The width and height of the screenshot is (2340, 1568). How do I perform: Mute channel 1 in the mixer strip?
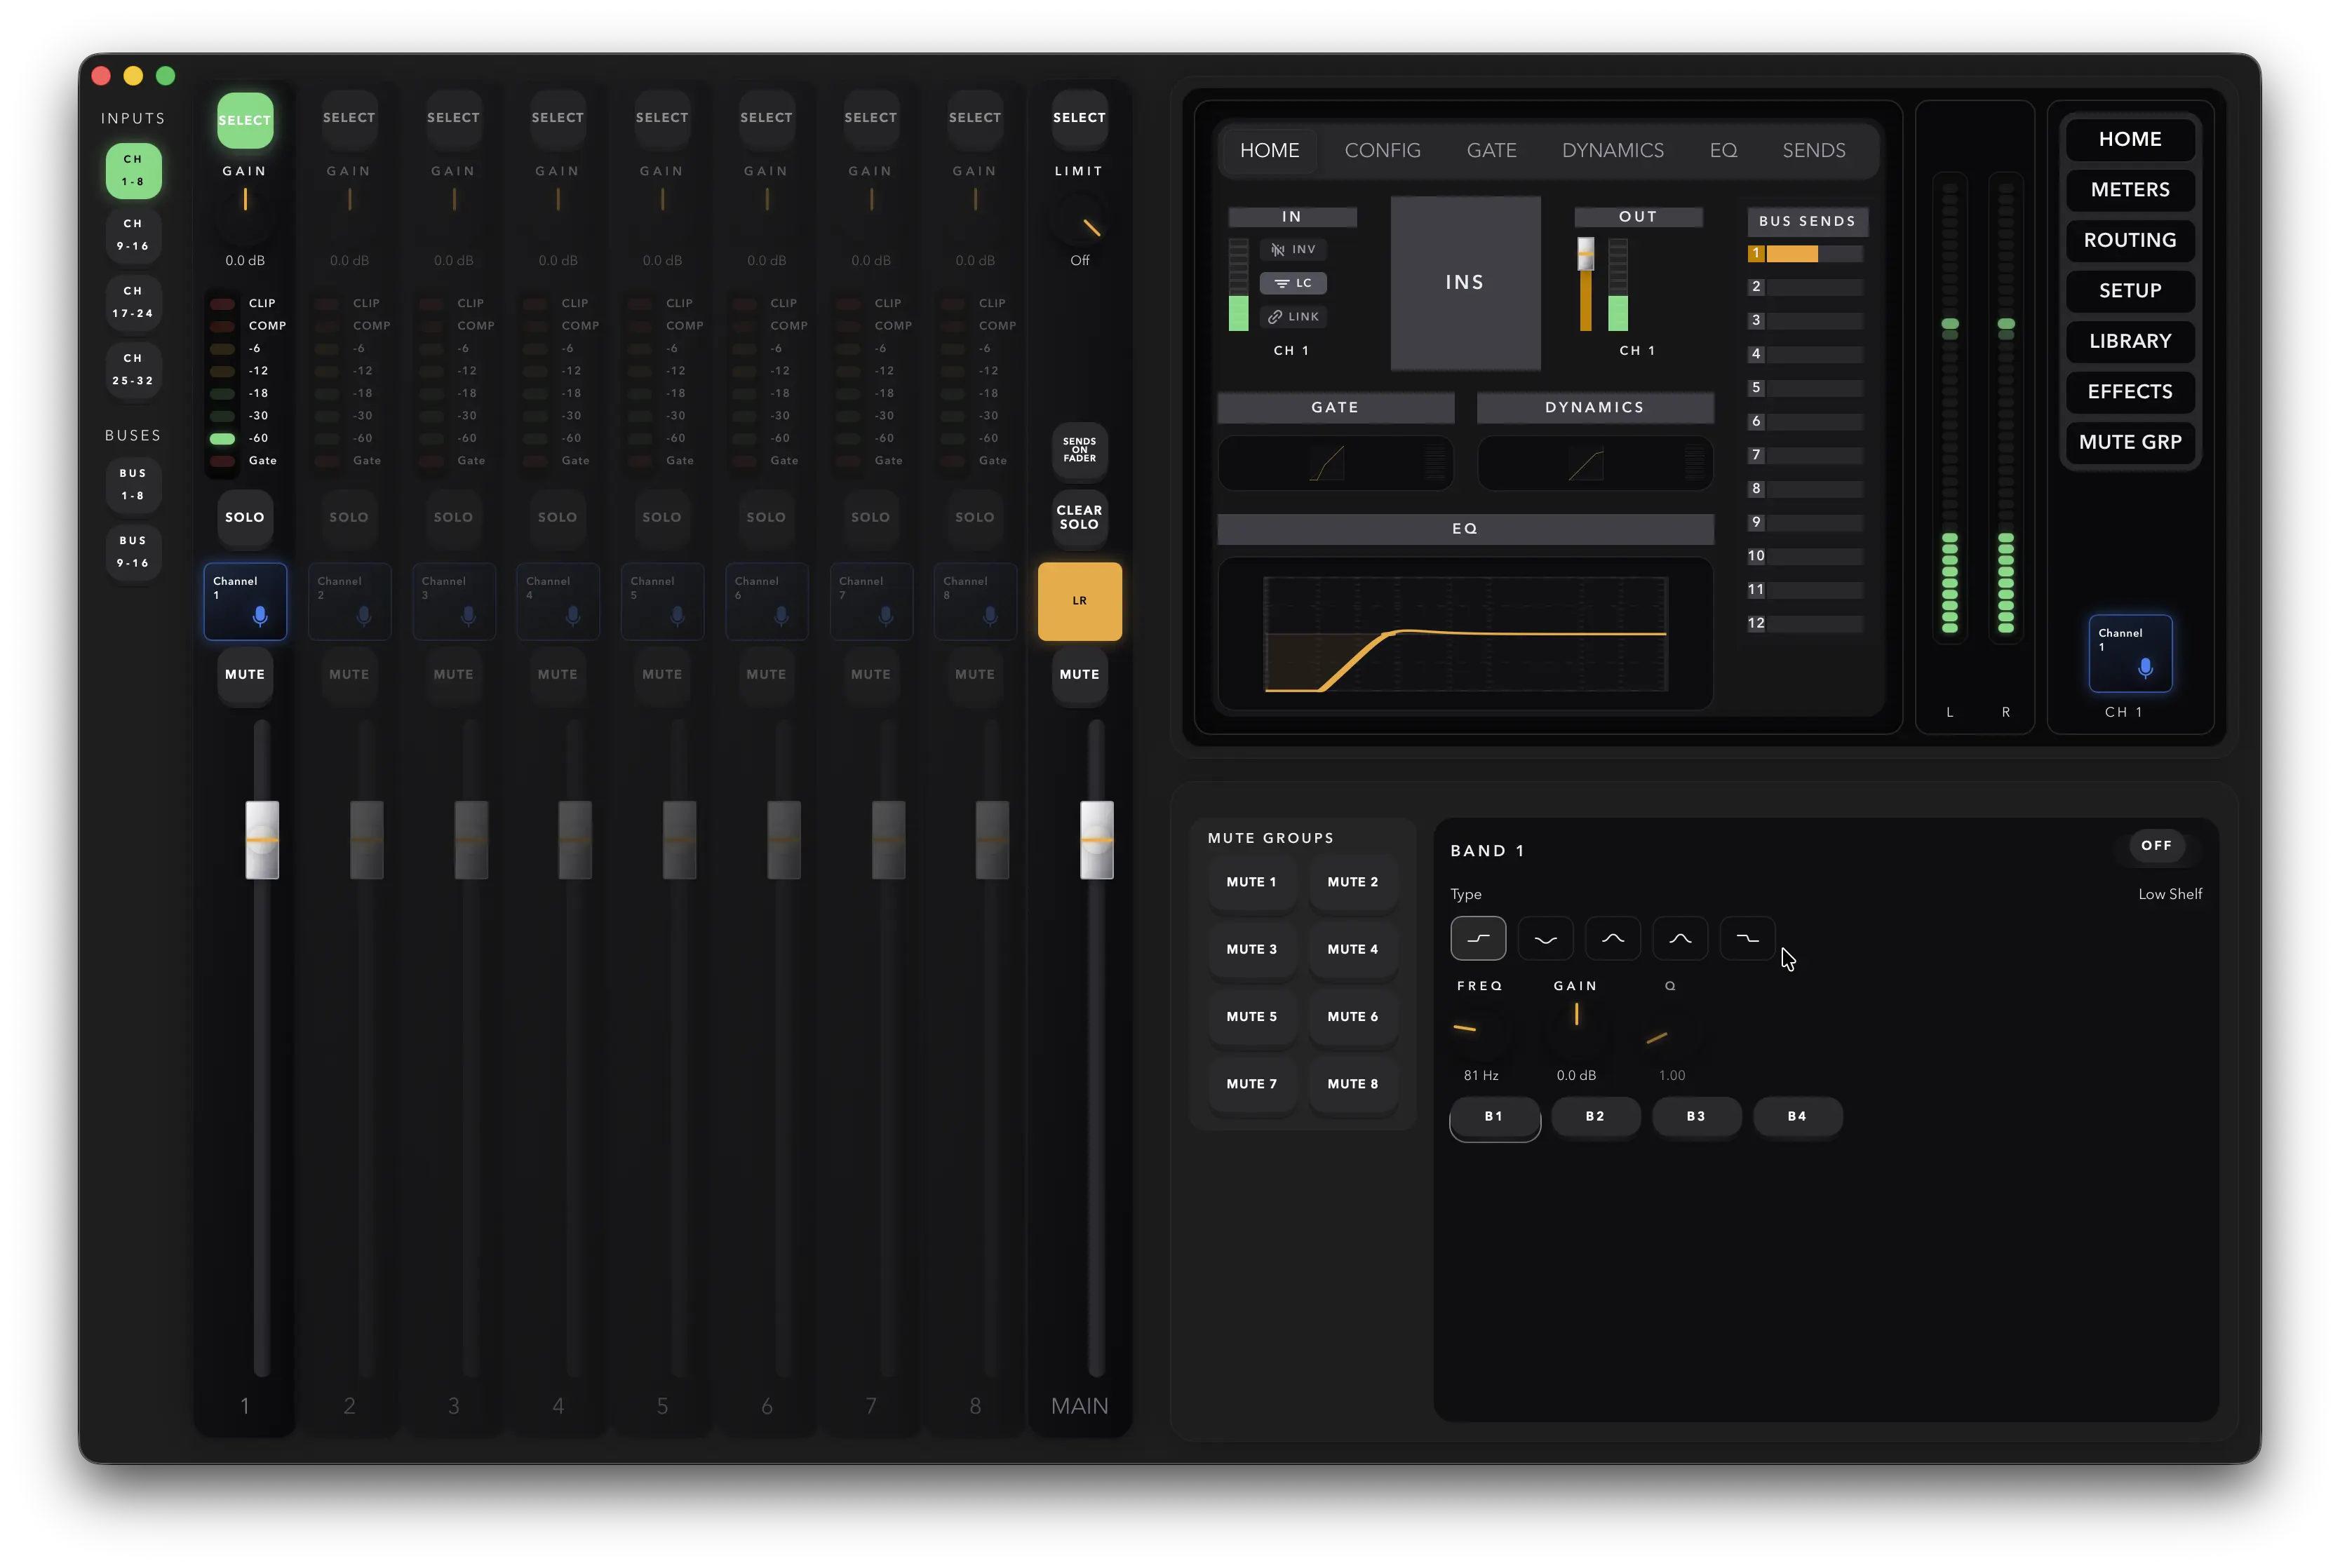244,675
